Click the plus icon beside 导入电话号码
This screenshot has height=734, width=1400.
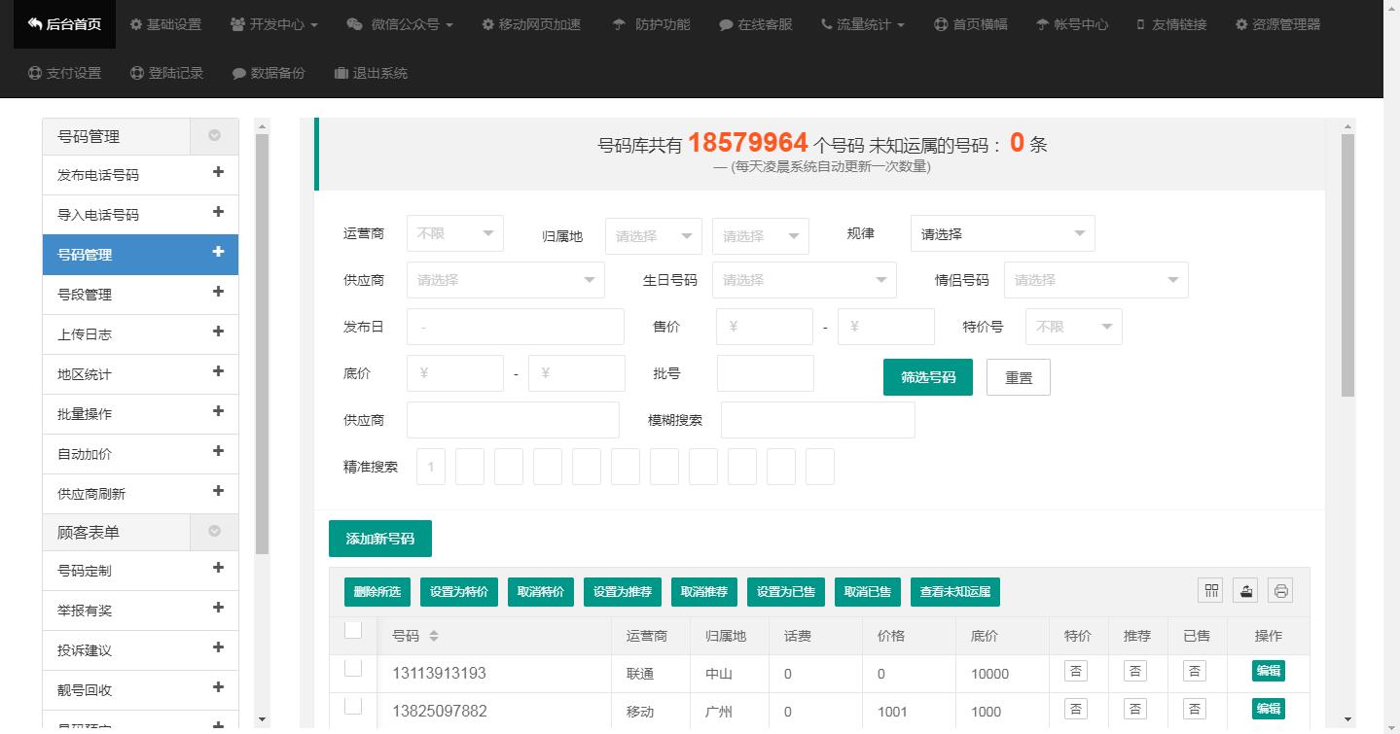pos(218,212)
